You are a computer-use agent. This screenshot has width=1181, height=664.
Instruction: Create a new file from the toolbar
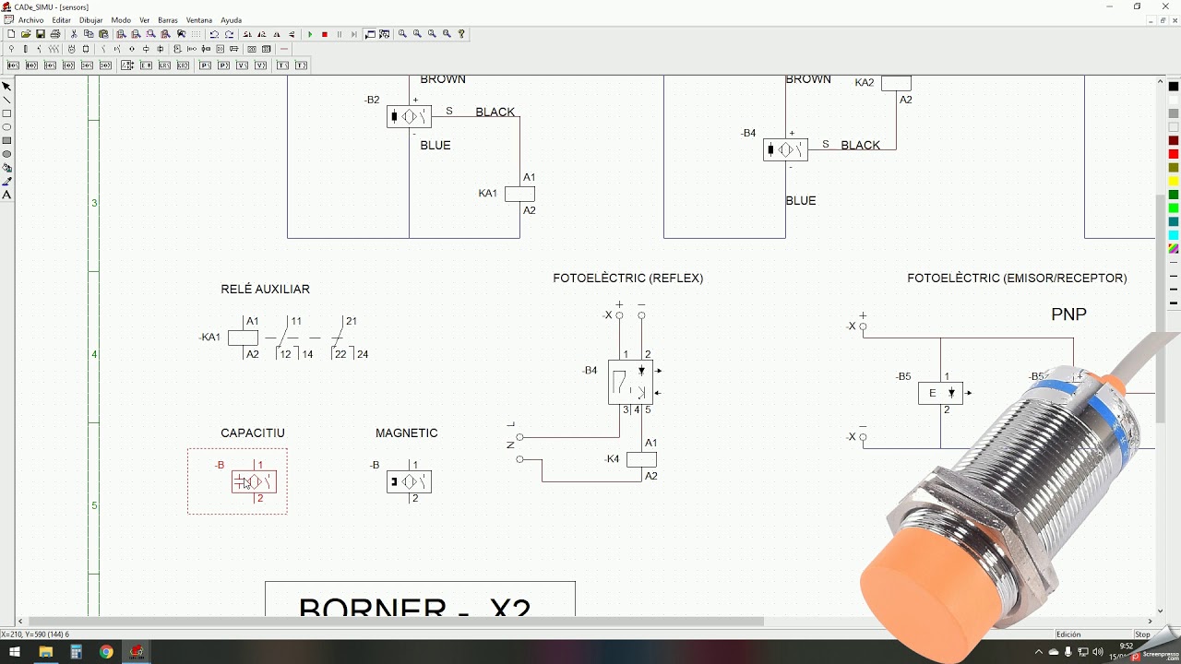point(11,34)
